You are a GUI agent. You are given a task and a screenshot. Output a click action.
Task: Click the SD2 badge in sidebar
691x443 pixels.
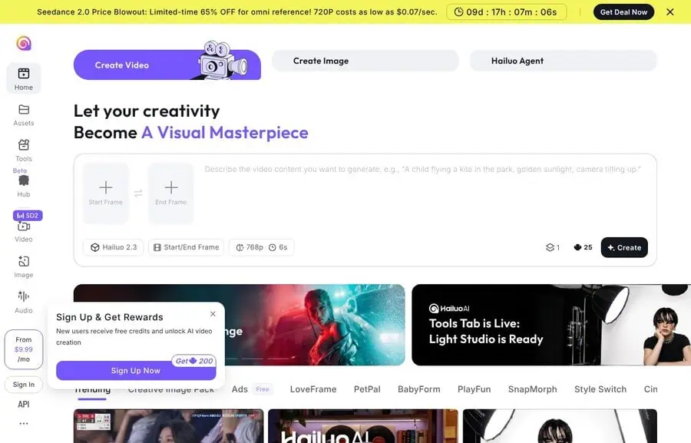28,216
